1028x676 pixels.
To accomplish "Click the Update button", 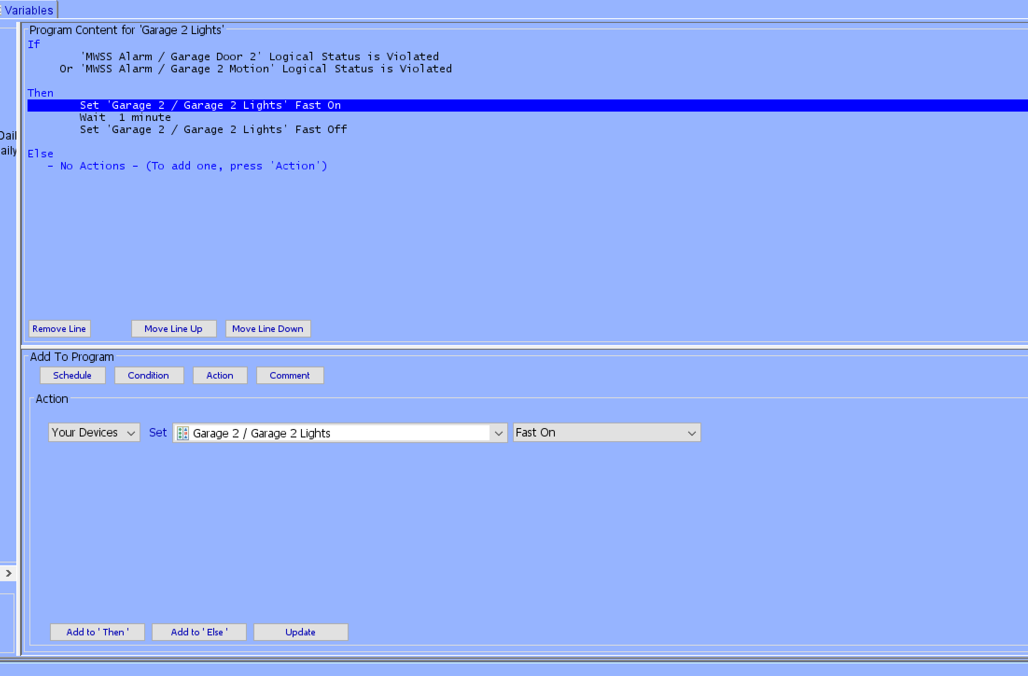I will point(301,632).
